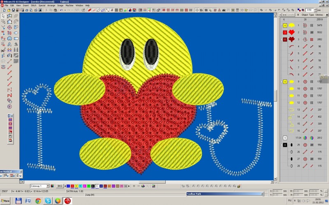Click the Wilcom red icon in taskbar
329x205 pixels.
67,201
